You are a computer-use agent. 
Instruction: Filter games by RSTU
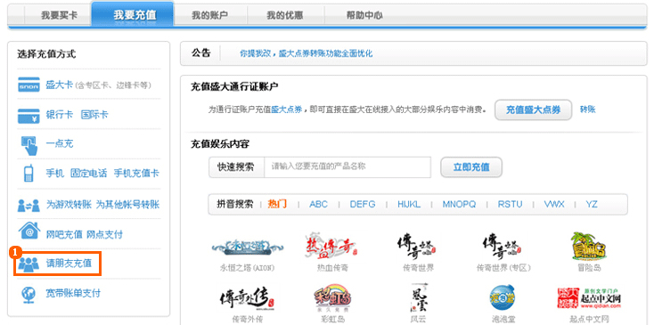click(510, 204)
